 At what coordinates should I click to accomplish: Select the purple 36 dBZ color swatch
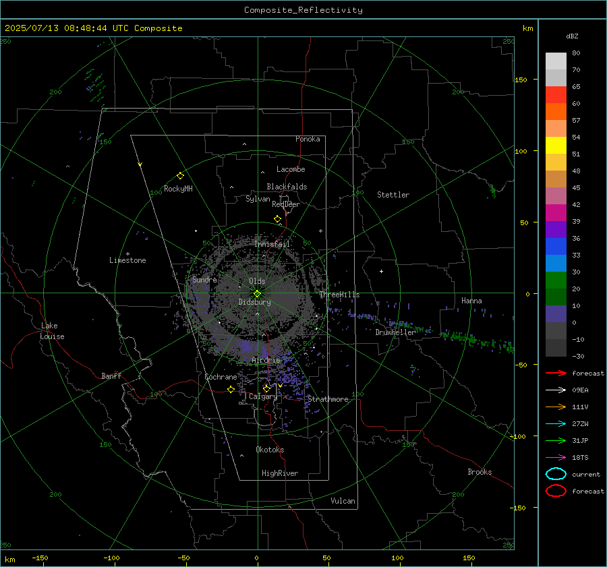[x=556, y=230]
